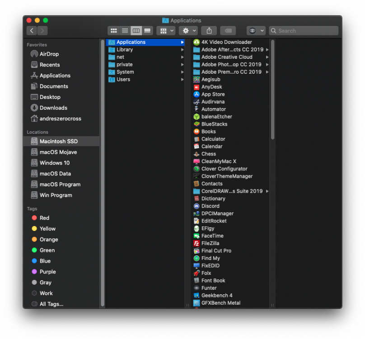The width and height of the screenshot is (365, 339).
Task: Select the Geekbench 4 app icon
Action: [197, 296]
